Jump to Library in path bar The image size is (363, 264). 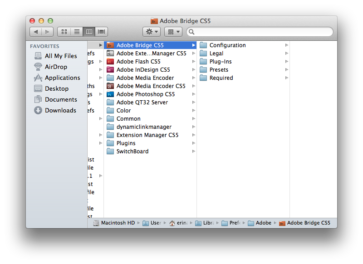click(205, 223)
